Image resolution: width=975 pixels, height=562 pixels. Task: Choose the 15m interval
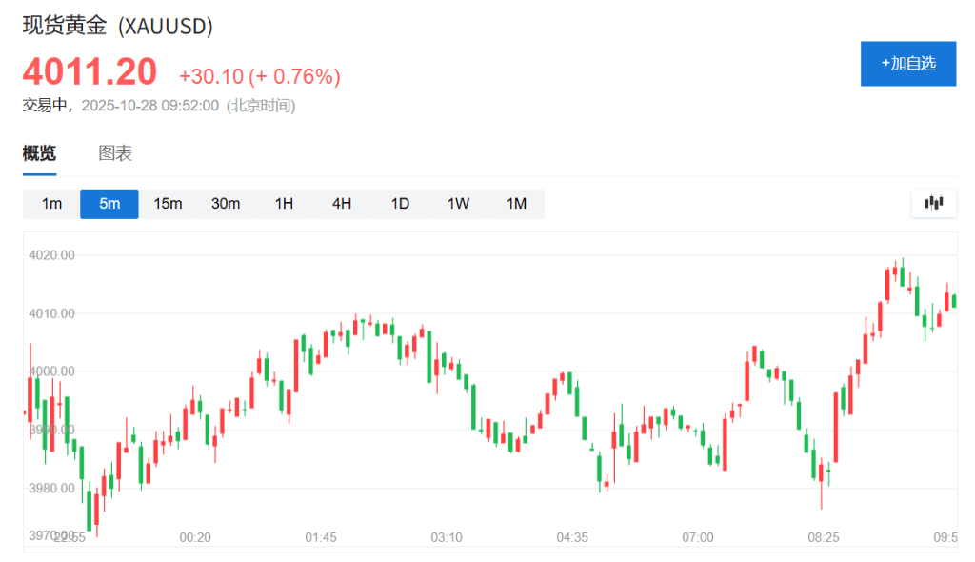pos(168,204)
